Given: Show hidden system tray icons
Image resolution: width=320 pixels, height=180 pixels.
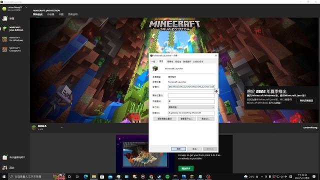Looking at the screenshot, I should (x=262, y=176).
